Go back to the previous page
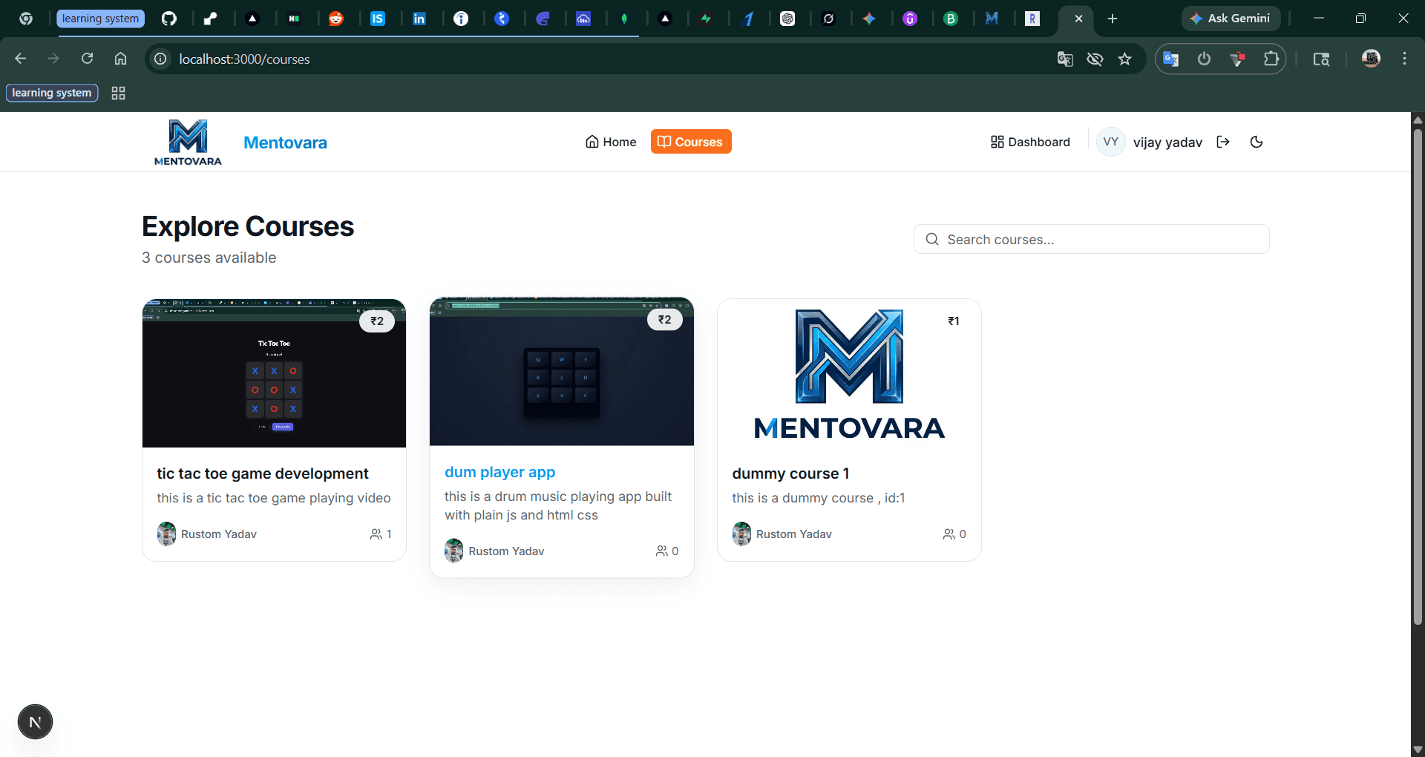The height and width of the screenshot is (757, 1425). tap(20, 59)
